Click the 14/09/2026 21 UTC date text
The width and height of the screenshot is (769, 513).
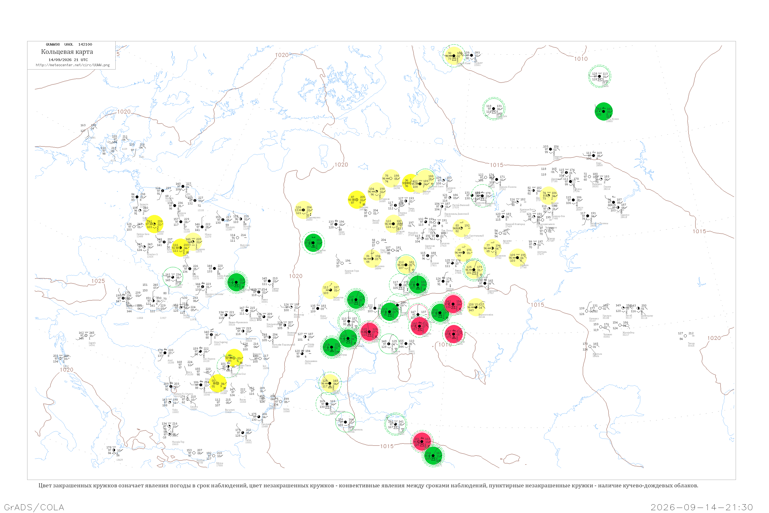pos(68,60)
